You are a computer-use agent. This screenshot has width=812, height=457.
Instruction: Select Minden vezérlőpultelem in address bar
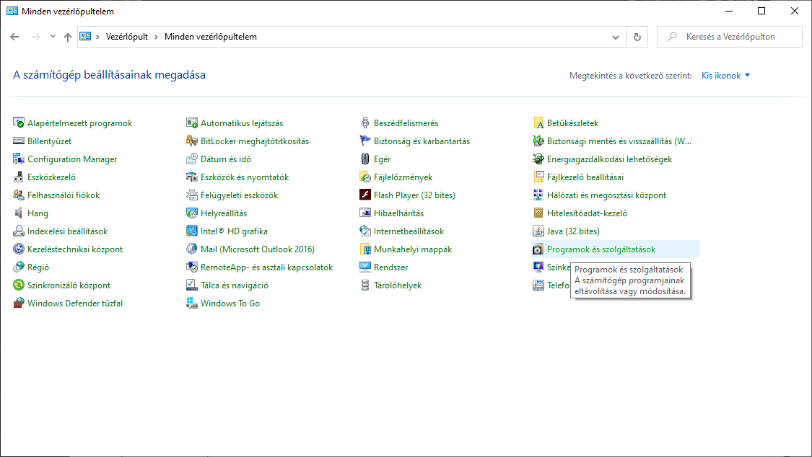(210, 37)
